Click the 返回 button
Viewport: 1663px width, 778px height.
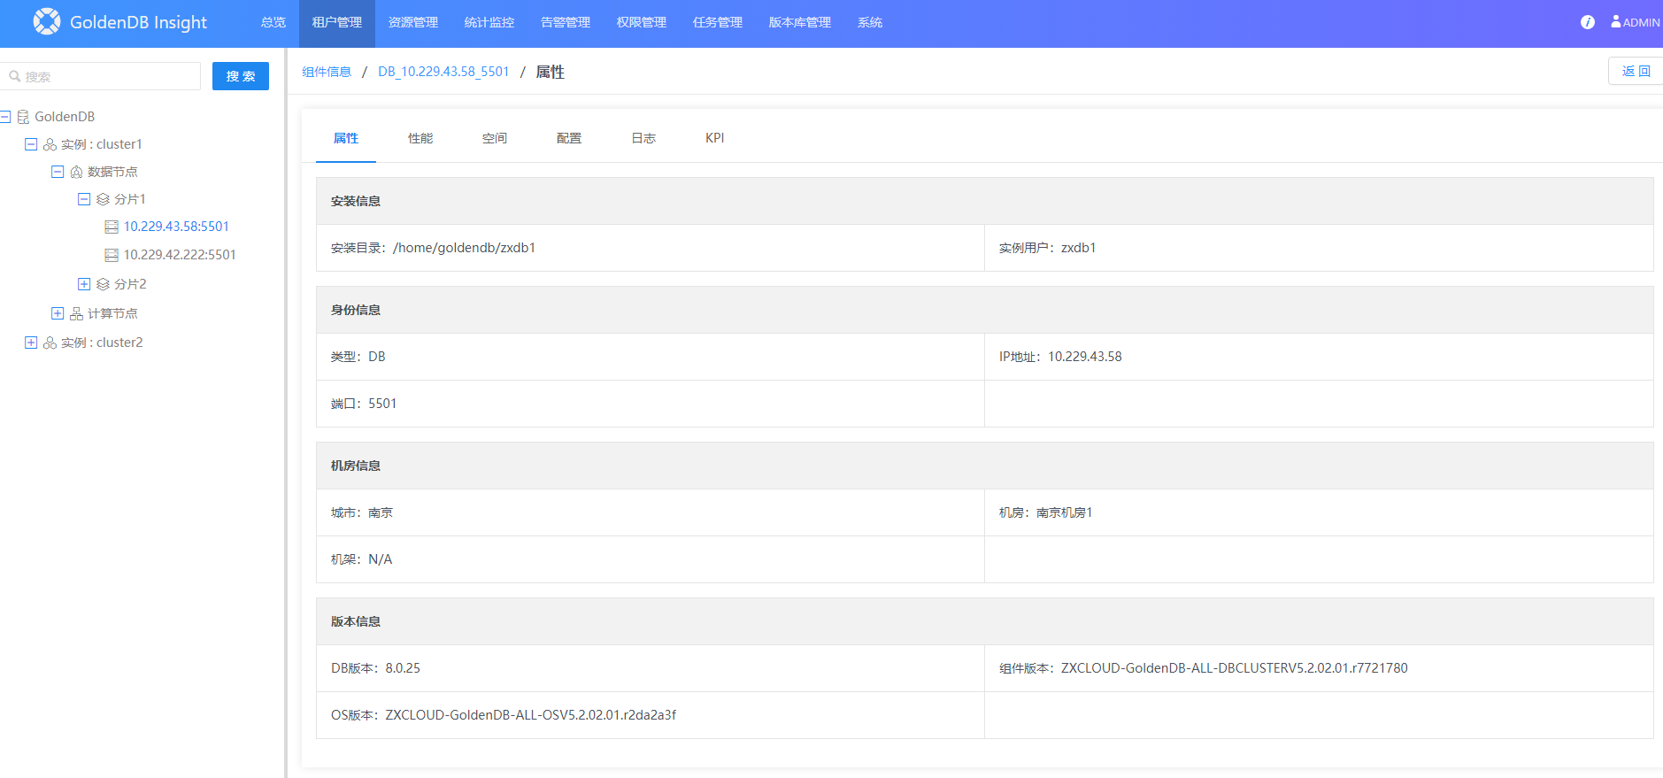(1636, 71)
